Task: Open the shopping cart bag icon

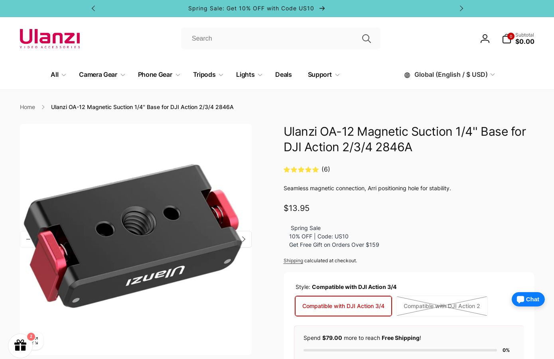Action: (507, 39)
